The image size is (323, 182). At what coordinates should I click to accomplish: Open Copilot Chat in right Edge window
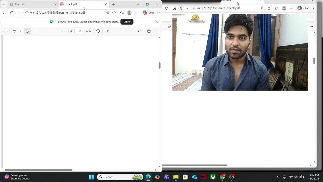click(303, 8)
